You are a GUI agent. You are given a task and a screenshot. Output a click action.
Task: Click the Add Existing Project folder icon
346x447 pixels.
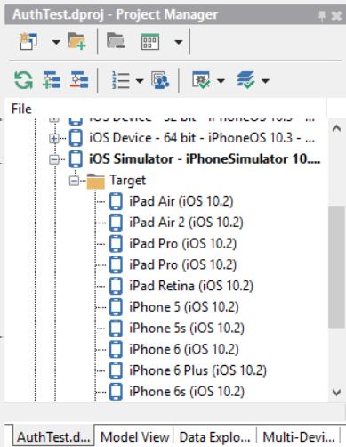(x=76, y=41)
